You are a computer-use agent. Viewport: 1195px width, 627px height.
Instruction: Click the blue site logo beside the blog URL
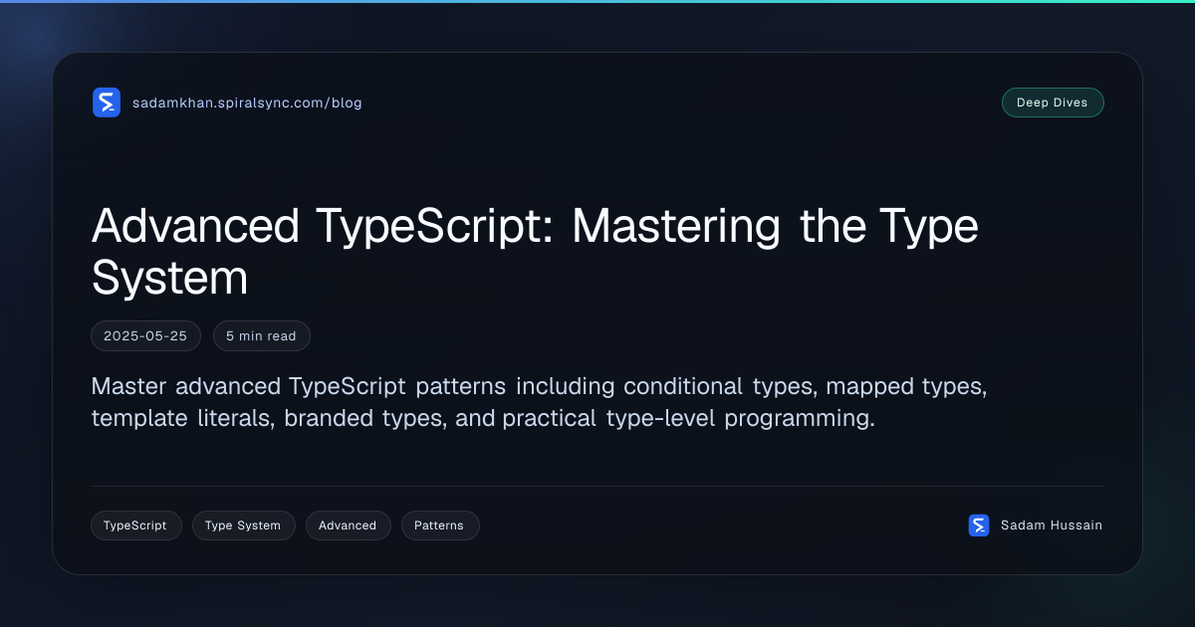point(107,103)
